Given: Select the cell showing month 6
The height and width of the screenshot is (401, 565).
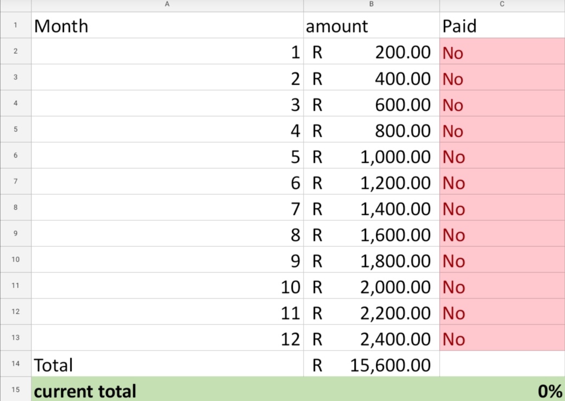Looking at the screenshot, I should (x=167, y=181).
